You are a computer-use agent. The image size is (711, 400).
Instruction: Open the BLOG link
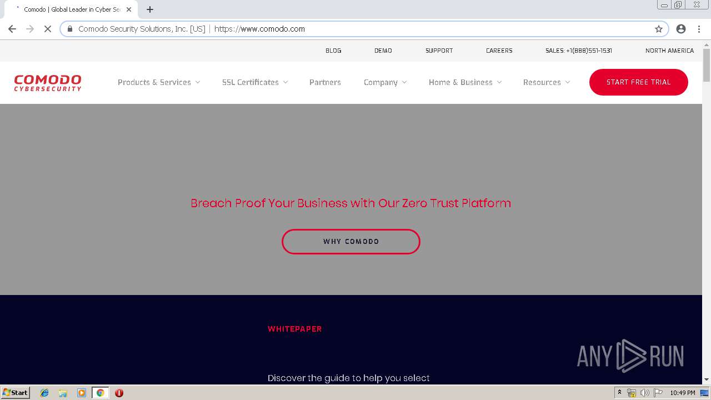pos(333,51)
